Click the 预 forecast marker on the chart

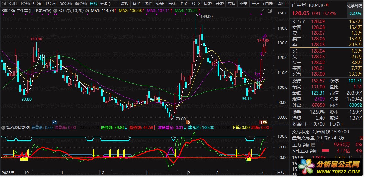click(188, 122)
